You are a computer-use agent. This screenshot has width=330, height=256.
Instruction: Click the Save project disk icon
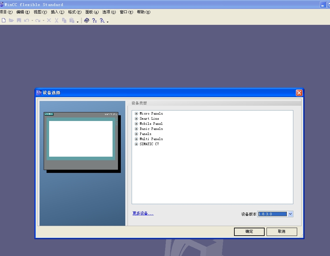tap(19, 20)
